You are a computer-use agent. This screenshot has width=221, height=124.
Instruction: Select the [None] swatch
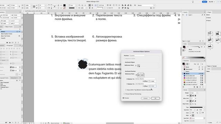click(x=194, y=67)
